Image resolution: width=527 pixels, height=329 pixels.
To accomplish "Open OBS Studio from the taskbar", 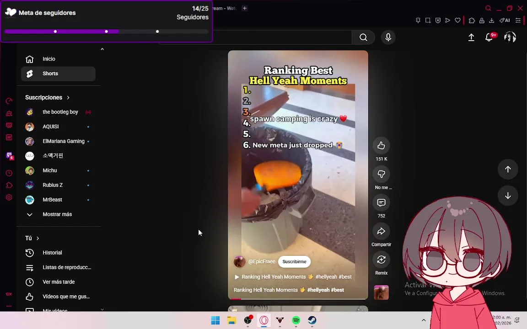I will (x=247, y=320).
